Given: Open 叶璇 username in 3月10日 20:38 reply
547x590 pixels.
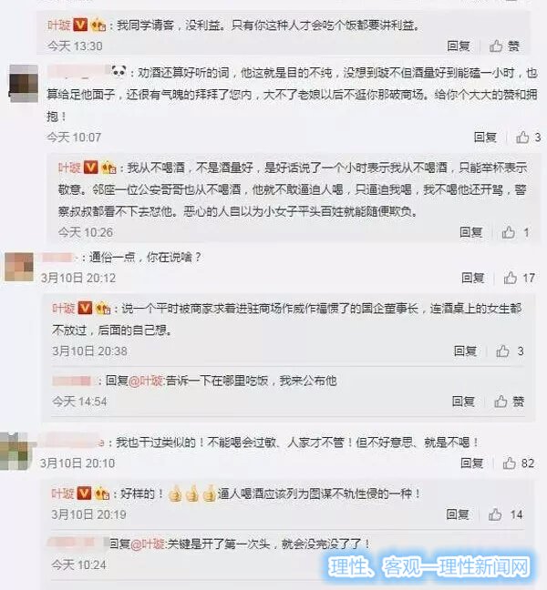Looking at the screenshot, I should click(x=63, y=309).
